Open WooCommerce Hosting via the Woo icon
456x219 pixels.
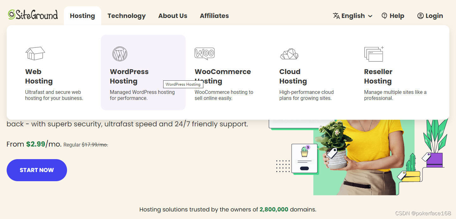click(204, 53)
